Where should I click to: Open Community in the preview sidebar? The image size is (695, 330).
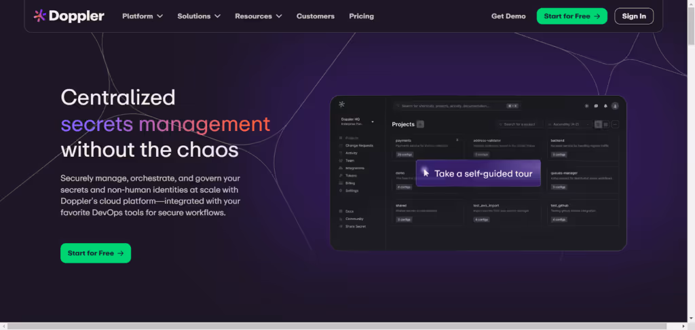(x=351, y=219)
